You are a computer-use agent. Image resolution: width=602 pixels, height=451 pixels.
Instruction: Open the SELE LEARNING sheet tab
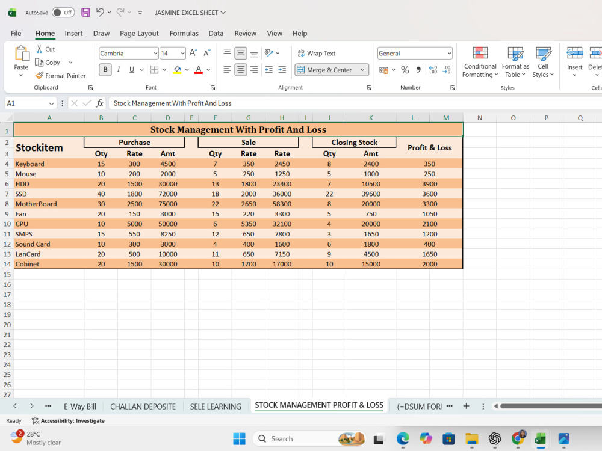216,407
